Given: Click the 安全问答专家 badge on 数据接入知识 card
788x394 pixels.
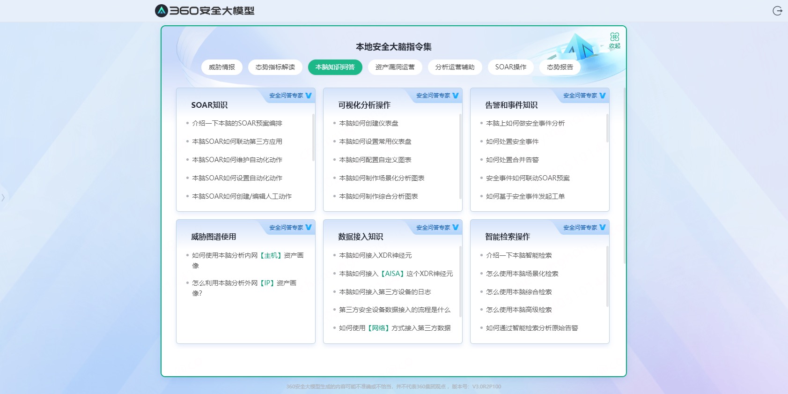Looking at the screenshot, I should [x=437, y=228].
